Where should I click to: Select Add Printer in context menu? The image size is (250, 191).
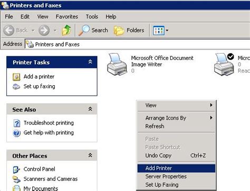click(176, 168)
